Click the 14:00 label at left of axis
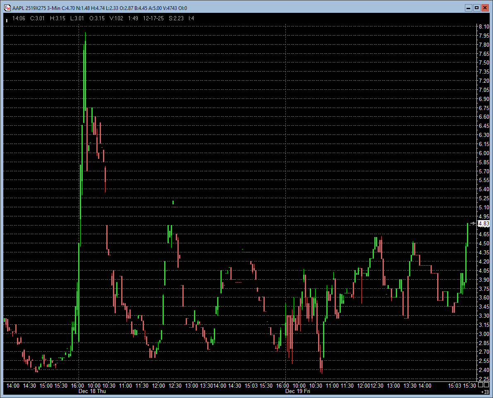493x398 pixels. tap(13, 385)
